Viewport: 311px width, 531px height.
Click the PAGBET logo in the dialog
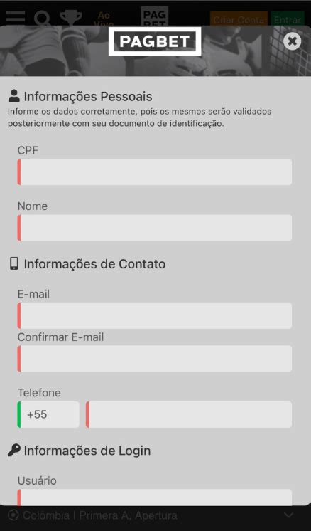tap(155, 41)
